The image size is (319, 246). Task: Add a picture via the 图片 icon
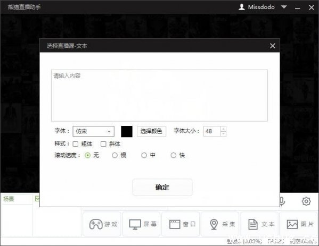pos(292,224)
